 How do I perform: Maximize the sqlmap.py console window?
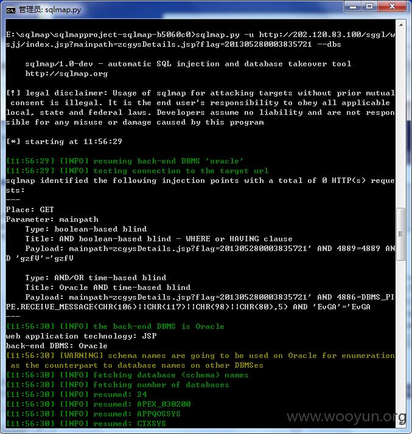coord(369,6)
